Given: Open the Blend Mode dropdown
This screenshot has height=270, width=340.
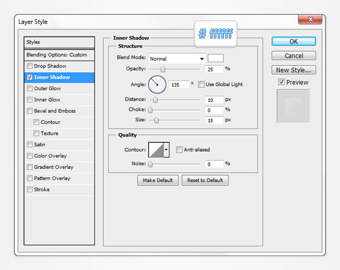Looking at the screenshot, I should click(x=176, y=58).
